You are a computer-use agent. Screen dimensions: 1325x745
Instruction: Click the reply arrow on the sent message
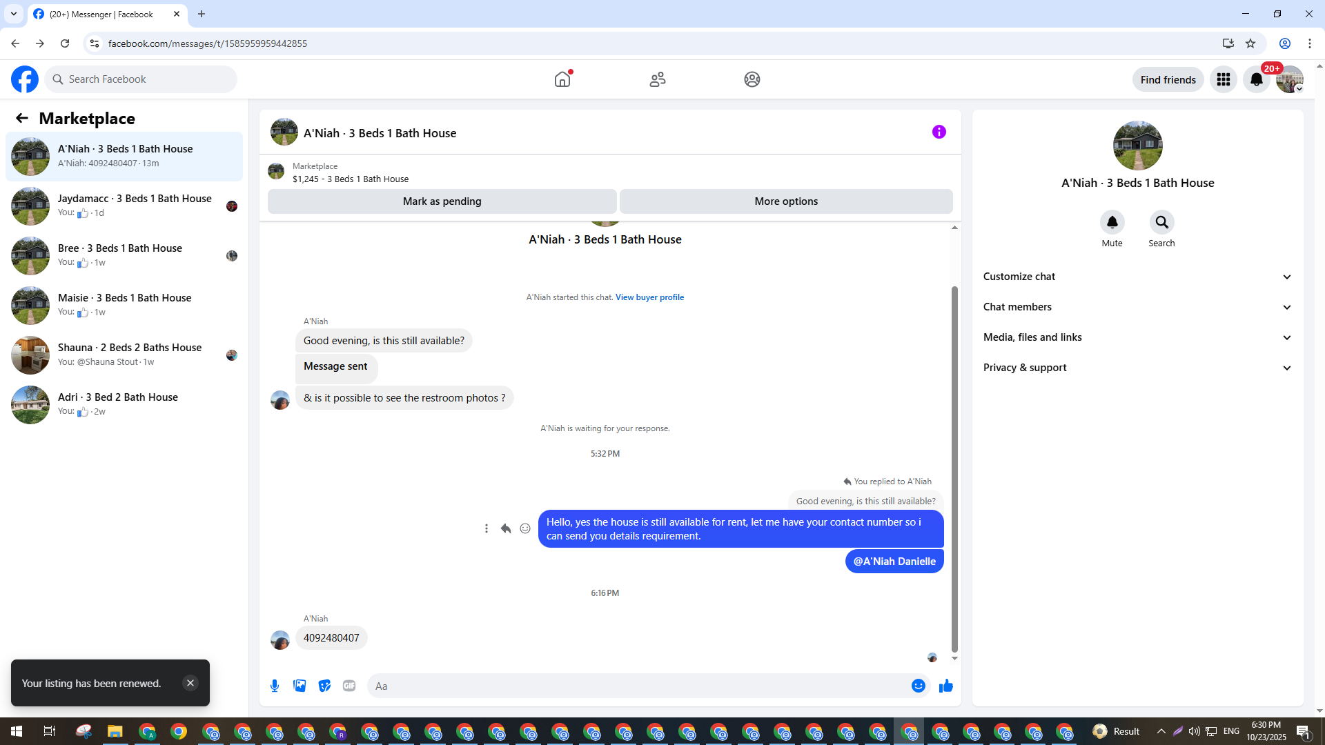506,528
